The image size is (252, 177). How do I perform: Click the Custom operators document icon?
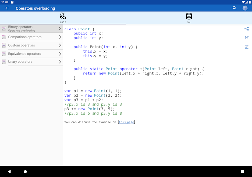coord(4,45)
